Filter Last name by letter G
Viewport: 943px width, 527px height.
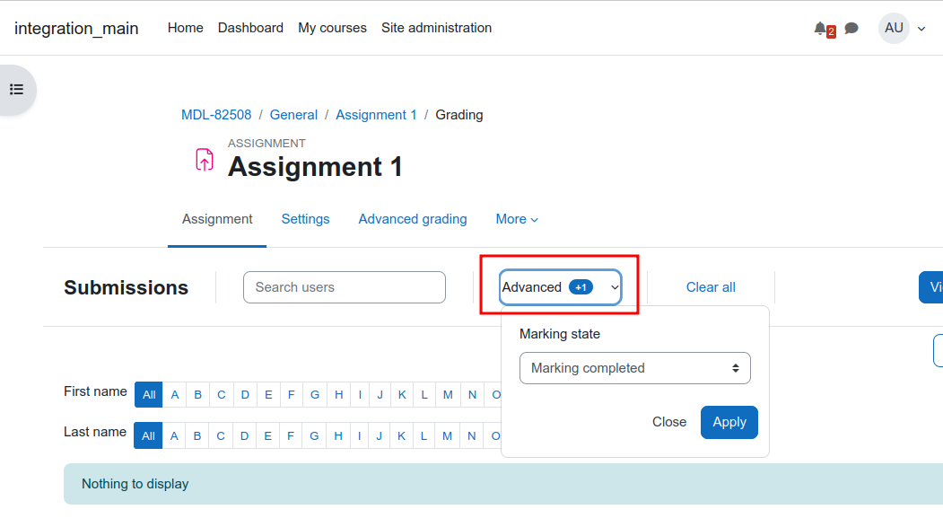[x=314, y=435]
